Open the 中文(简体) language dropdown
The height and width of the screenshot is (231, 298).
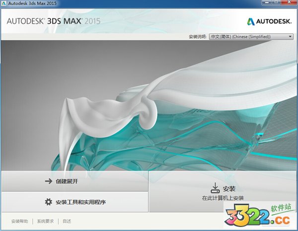(250, 37)
